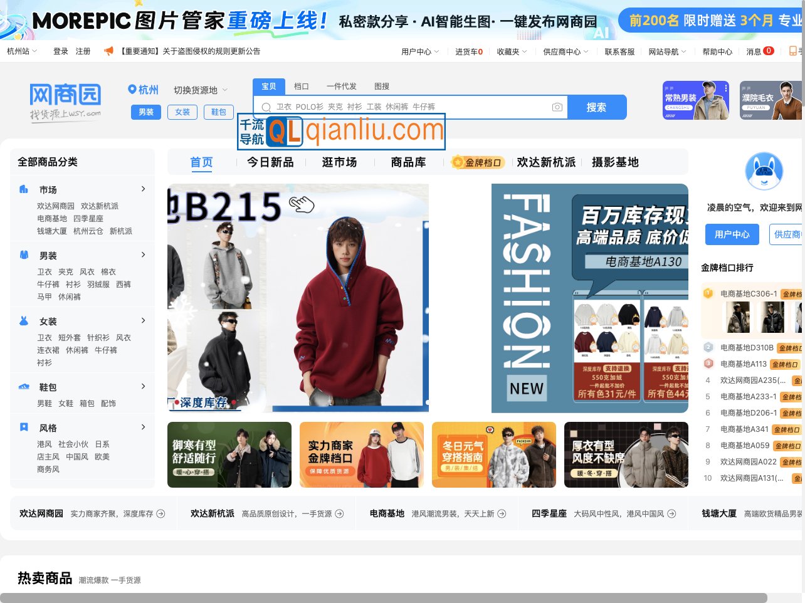Image resolution: width=805 pixels, height=603 pixels.
Task: Select the 女装 search filter tag
Action: coord(182,112)
